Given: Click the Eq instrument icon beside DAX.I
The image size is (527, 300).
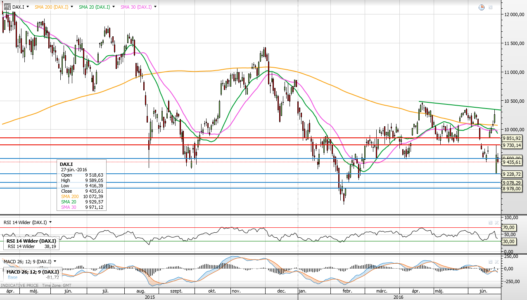Looking at the screenshot, I should [7, 7].
